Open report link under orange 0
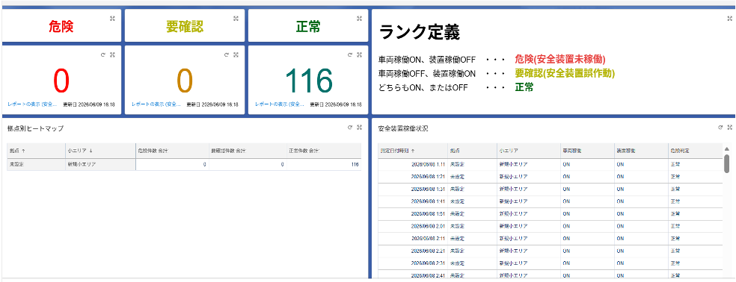The image size is (736, 282). [156, 104]
